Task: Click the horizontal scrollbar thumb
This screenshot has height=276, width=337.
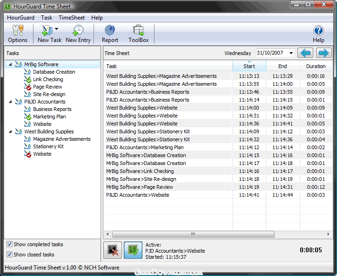Action: tap(193, 234)
